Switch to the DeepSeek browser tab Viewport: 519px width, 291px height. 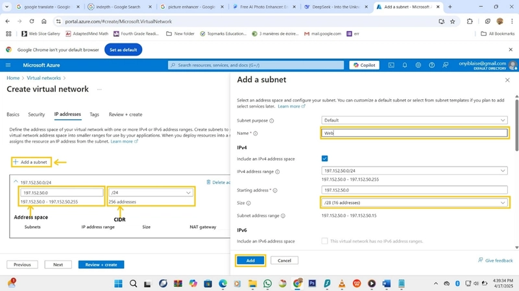336,6
